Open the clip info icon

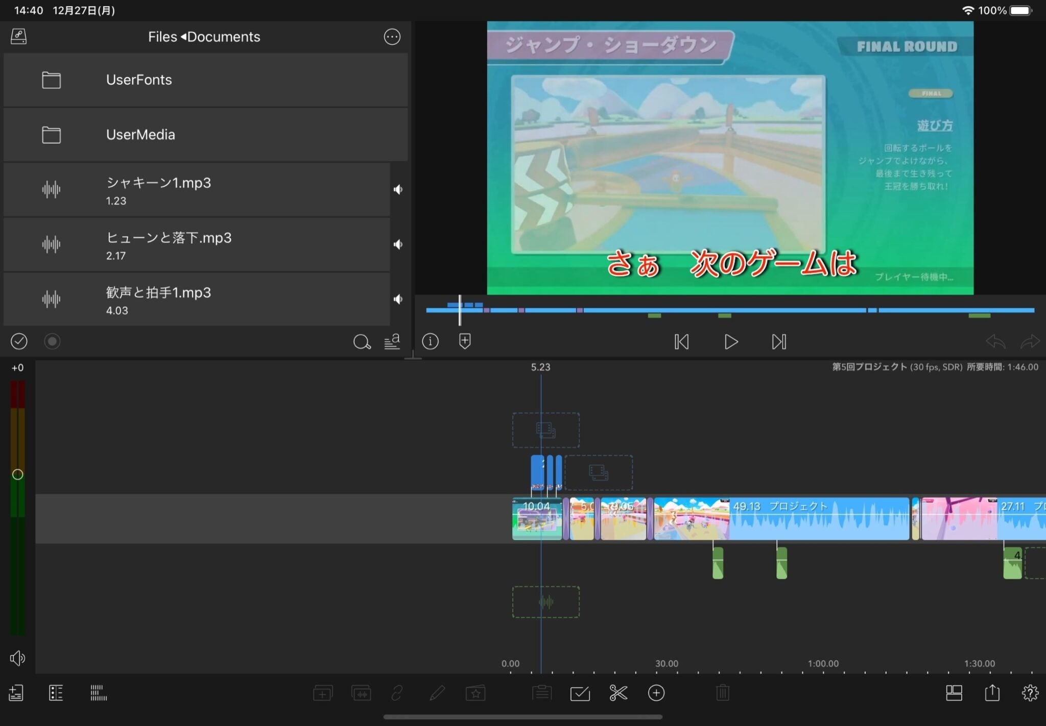coord(430,341)
